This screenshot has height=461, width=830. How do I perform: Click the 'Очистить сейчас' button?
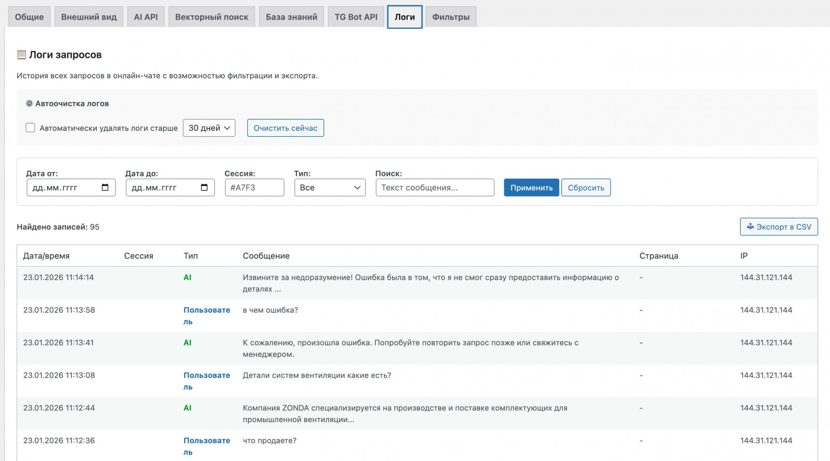point(286,128)
